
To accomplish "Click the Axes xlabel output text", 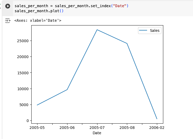I will tap(38, 20).
